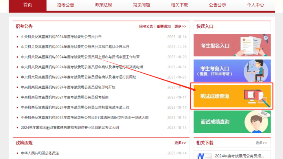The height and width of the screenshot is (159, 283).
Task: Open the 政策法规 navigation tab
Action: 104,5
